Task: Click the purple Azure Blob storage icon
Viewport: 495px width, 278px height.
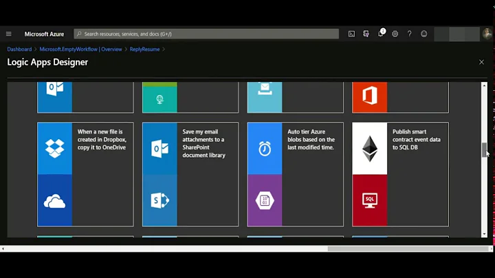Action: click(x=265, y=200)
